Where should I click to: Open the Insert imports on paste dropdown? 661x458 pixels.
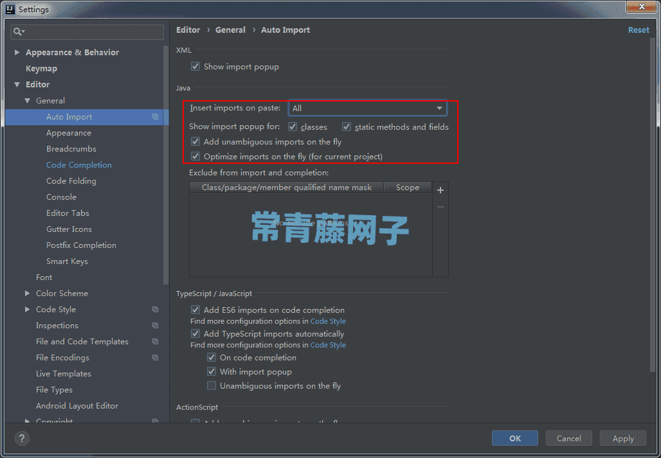coord(368,108)
